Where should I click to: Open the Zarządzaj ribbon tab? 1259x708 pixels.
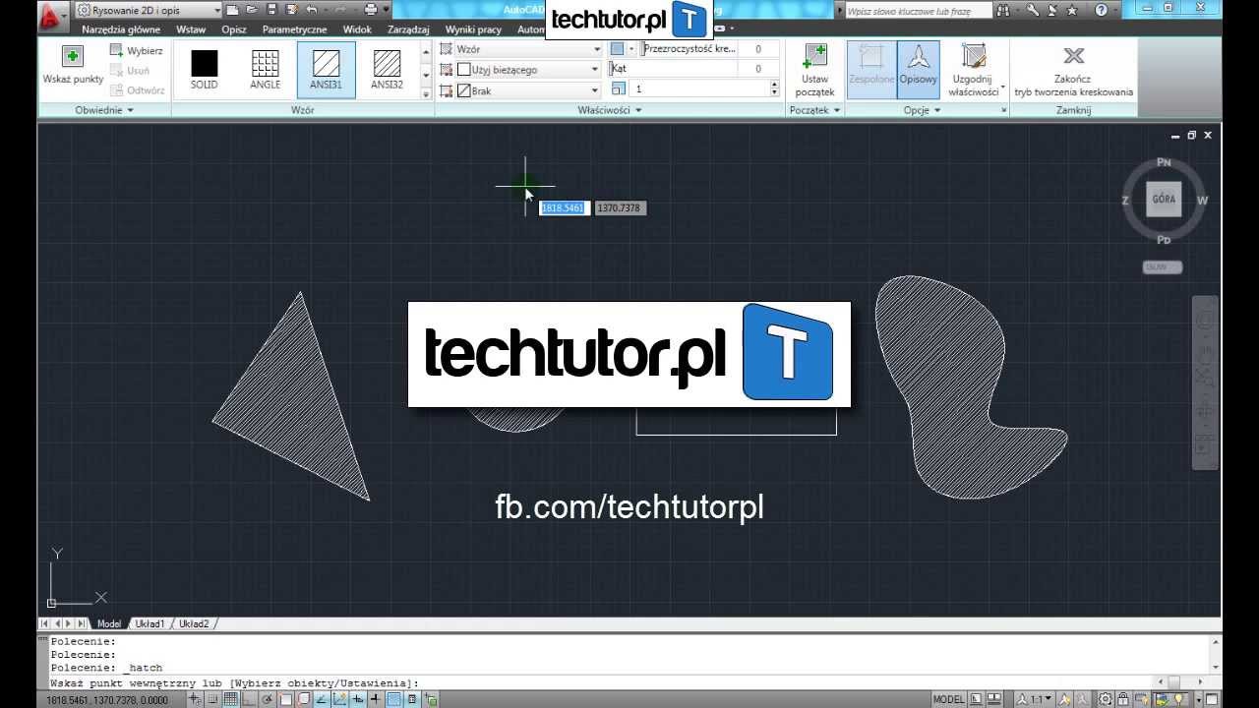(x=408, y=29)
